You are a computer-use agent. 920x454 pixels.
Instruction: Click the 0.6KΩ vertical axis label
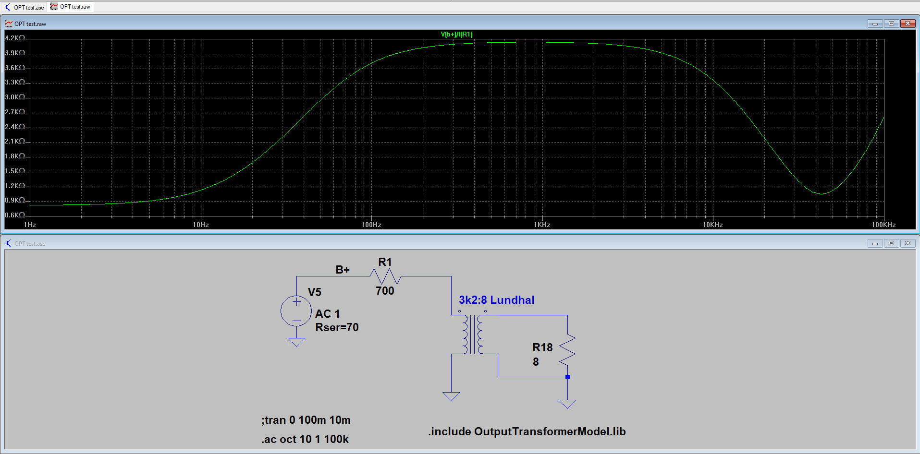point(15,215)
